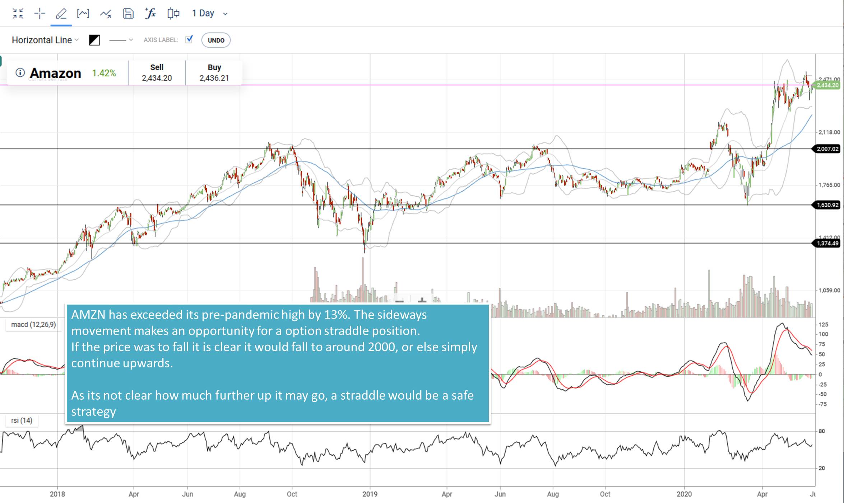Click the save chart layout icon

[128, 13]
